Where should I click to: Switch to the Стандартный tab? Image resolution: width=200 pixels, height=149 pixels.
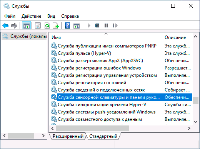point(103,136)
